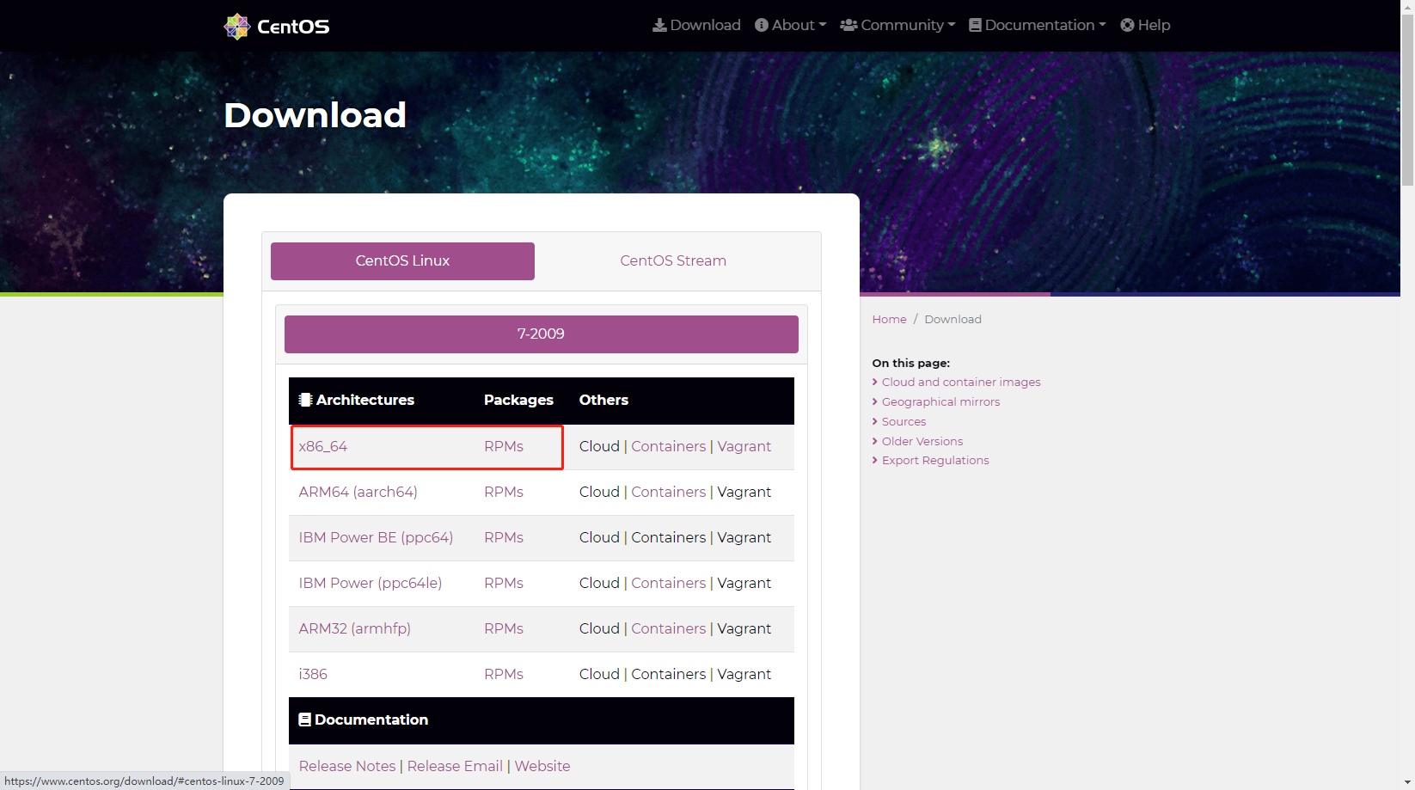1415x790 pixels.
Task: Open the Release Notes link
Action: (x=347, y=766)
